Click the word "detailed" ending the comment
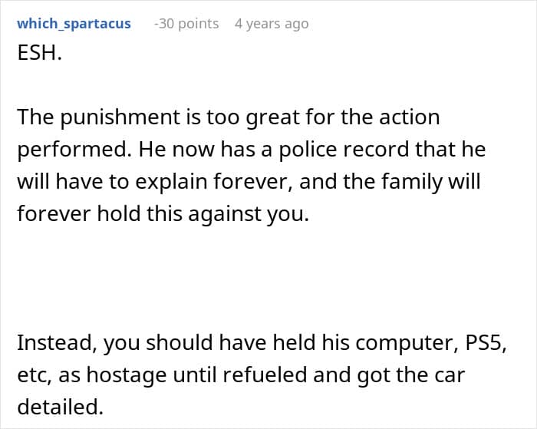 (58, 408)
